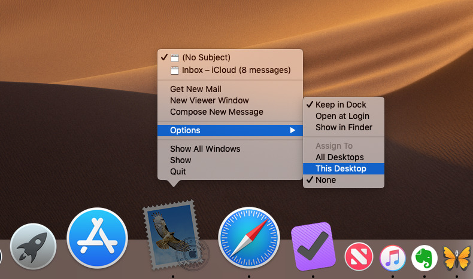Select None under Assign To
This screenshot has width=473, height=279.
pyautogui.click(x=344, y=180)
